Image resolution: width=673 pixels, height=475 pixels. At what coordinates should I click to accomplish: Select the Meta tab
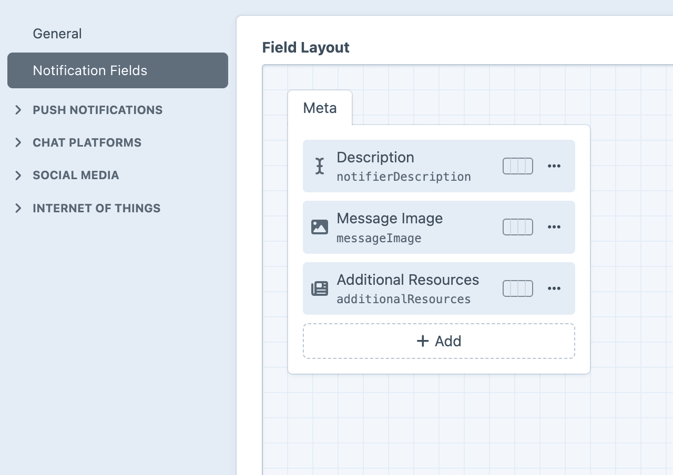320,108
